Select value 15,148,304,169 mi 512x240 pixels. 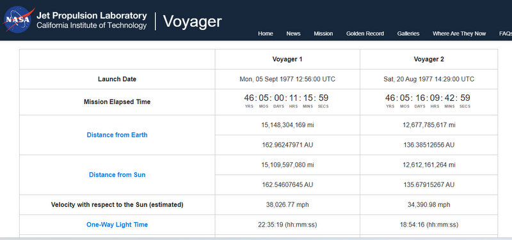pos(287,125)
